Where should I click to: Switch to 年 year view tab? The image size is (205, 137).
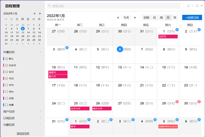tap(175, 17)
